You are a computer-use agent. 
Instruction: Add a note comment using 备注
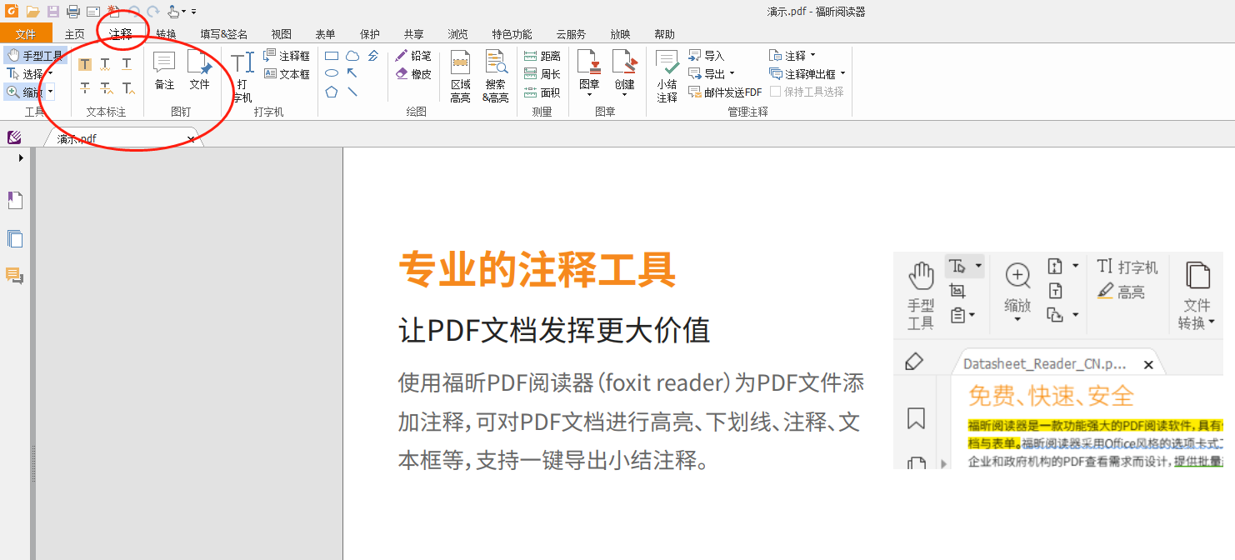163,71
